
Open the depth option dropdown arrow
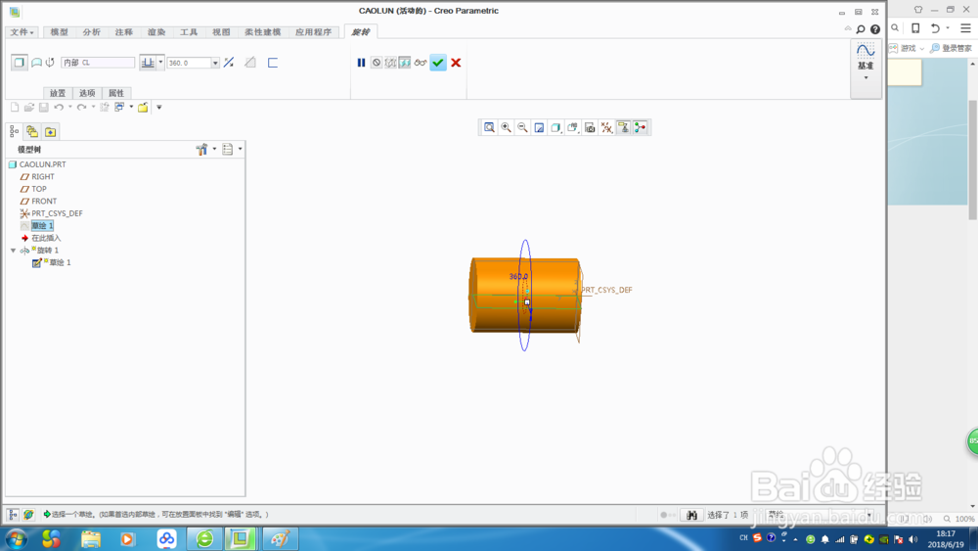(161, 63)
